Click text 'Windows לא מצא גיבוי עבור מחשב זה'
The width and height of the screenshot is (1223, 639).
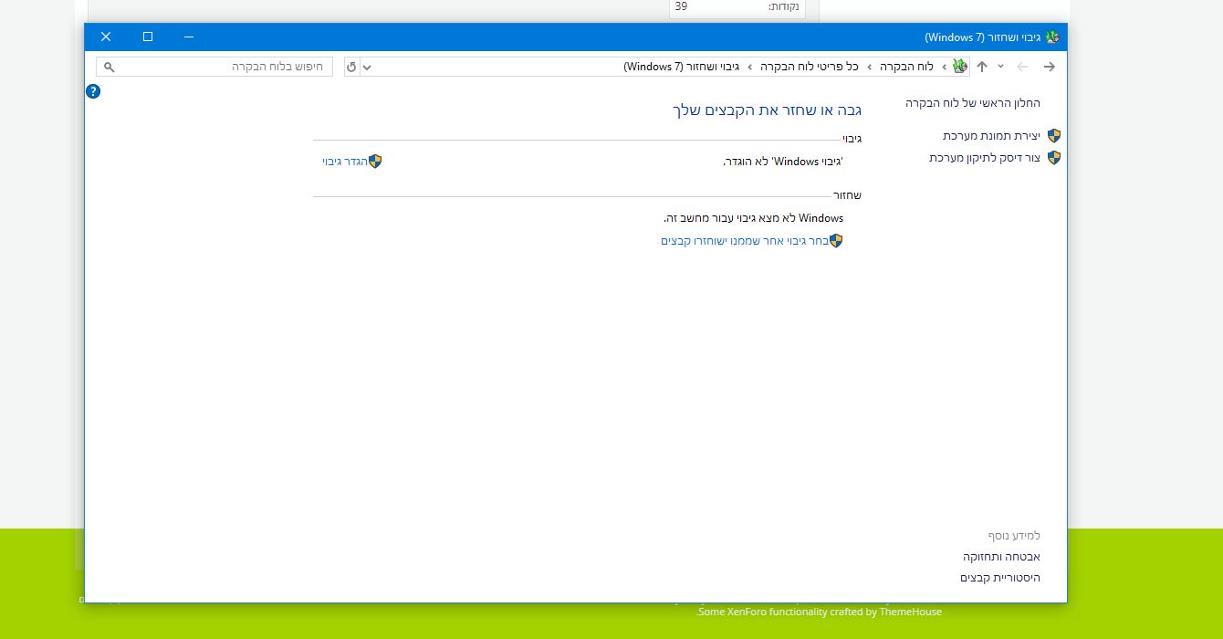point(754,218)
